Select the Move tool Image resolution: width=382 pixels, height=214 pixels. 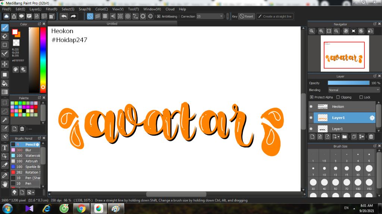pos(4,64)
